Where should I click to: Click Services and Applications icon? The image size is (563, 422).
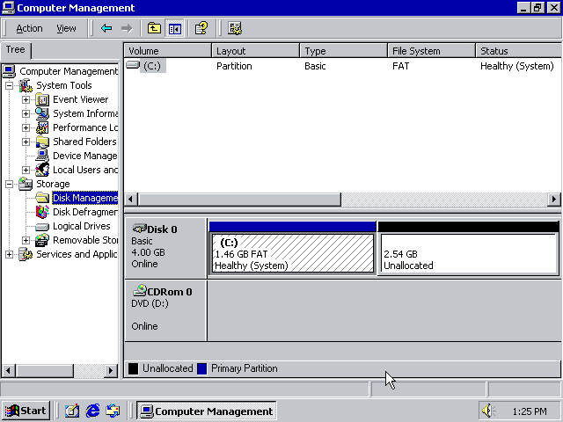click(x=26, y=254)
